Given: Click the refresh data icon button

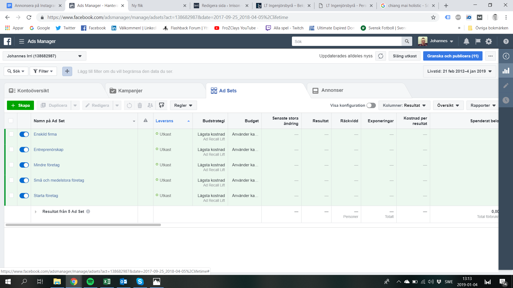Looking at the screenshot, I should click(380, 56).
